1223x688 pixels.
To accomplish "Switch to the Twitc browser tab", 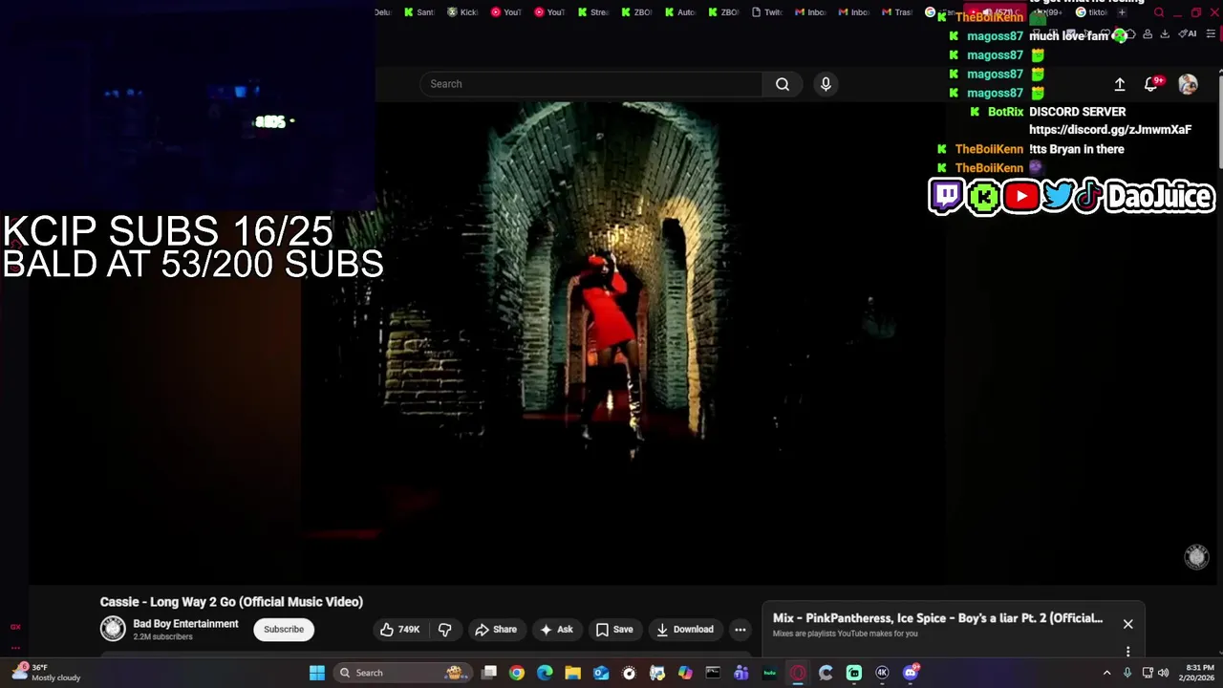I will click(767, 12).
